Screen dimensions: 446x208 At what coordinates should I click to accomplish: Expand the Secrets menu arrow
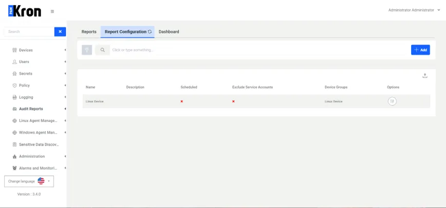[x=65, y=73]
